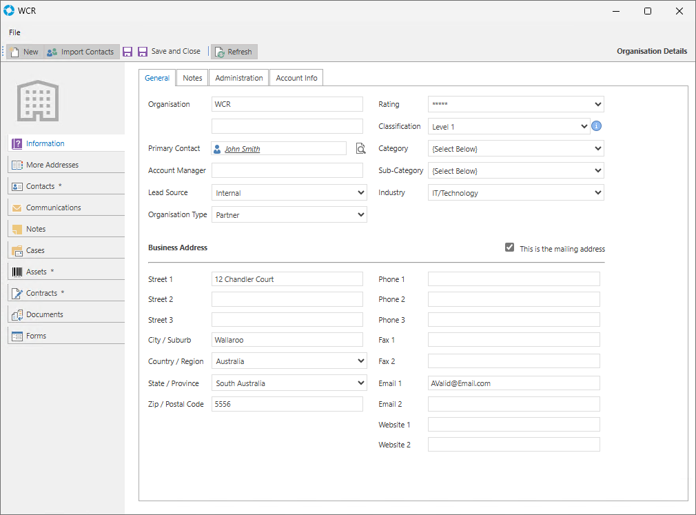Open the Industry dropdown
This screenshot has height=515, width=696.
(597, 193)
